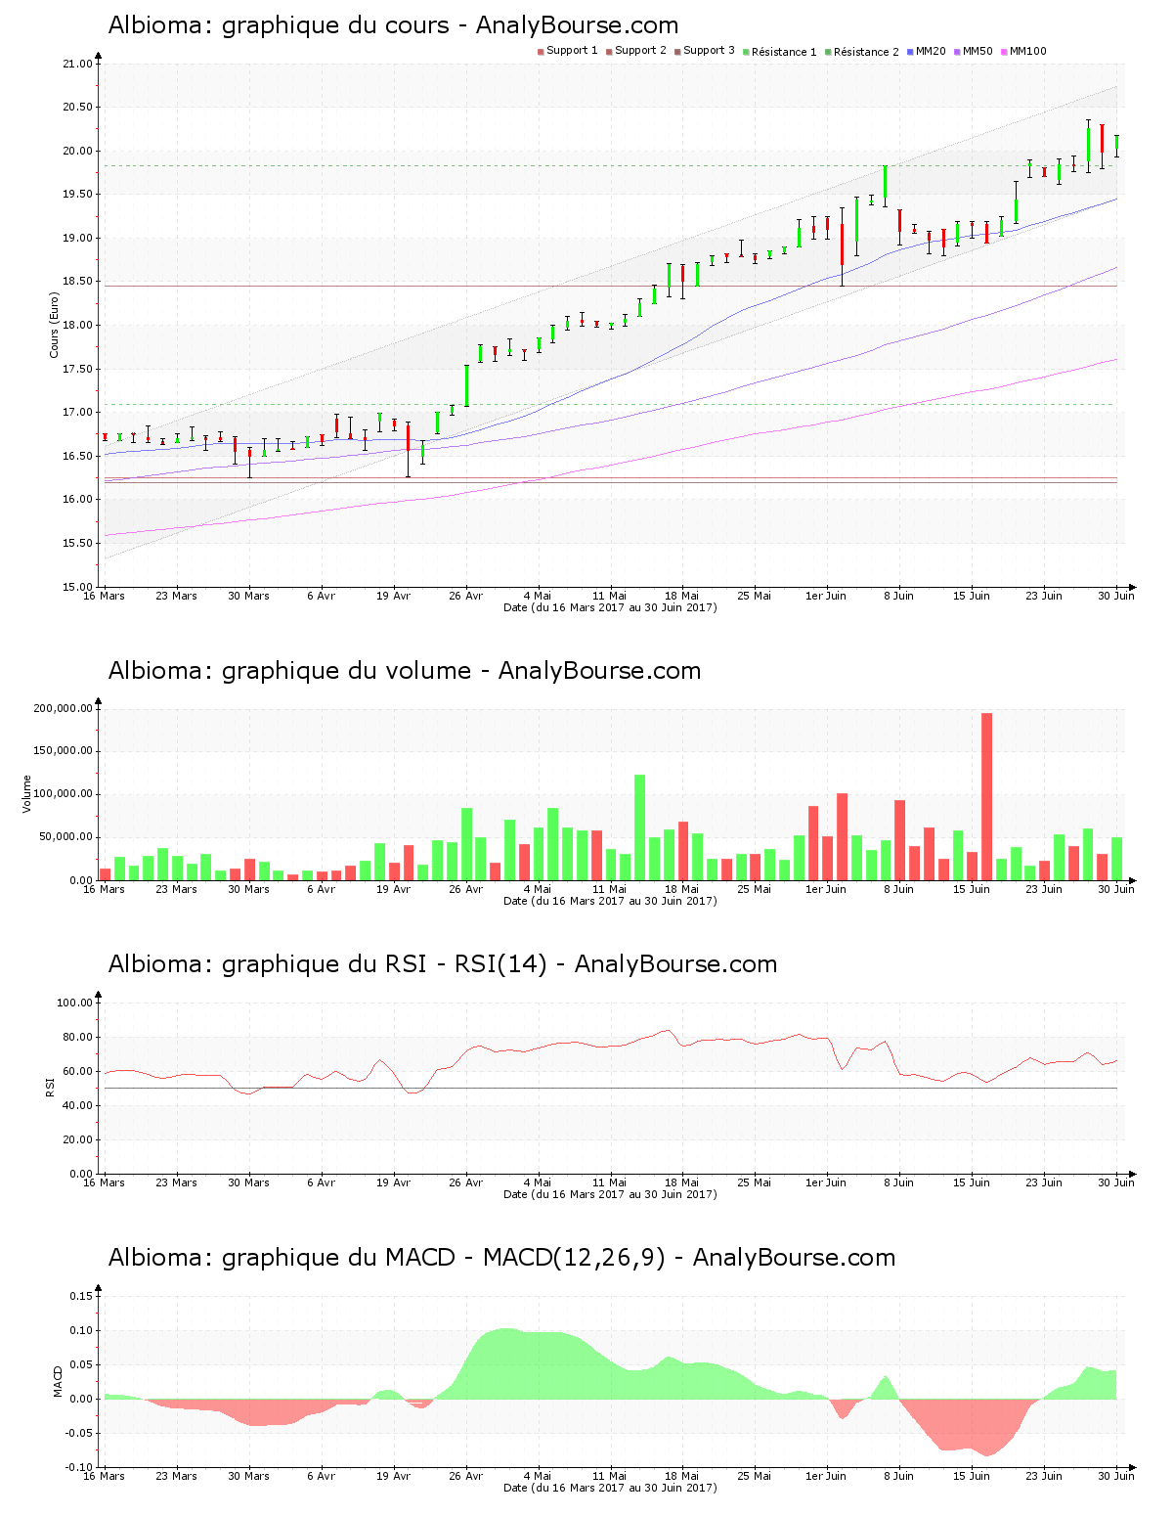Viewport: 1173px width, 1516px height.
Task: Click the 'RSI' vertical axis title
Action: (x=50, y=1087)
